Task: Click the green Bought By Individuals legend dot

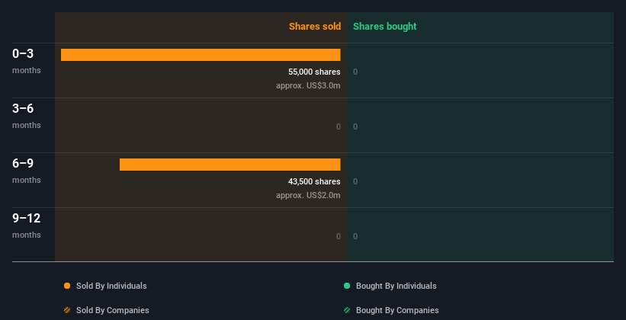Action: pos(347,286)
